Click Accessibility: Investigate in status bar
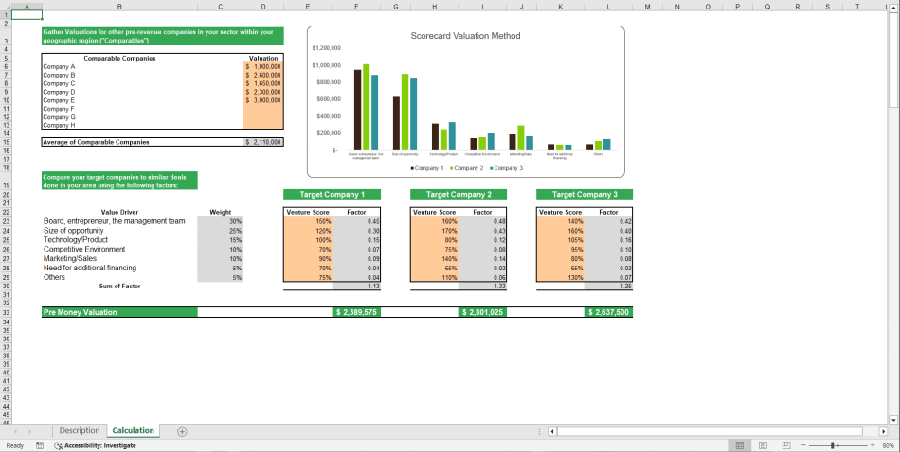 point(96,445)
